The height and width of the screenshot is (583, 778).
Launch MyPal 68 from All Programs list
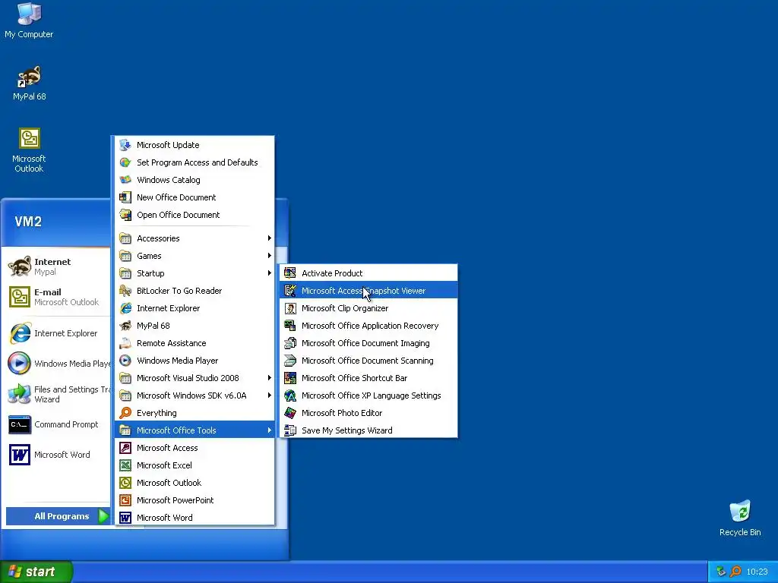pos(194,326)
